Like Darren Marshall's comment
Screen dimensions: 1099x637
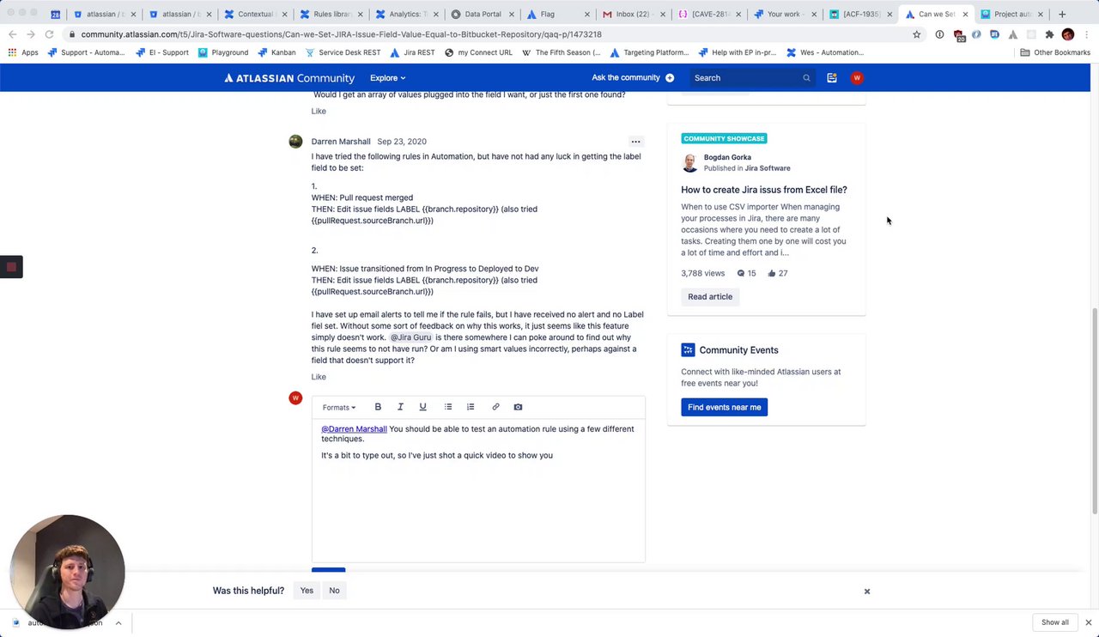(x=319, y=377)
